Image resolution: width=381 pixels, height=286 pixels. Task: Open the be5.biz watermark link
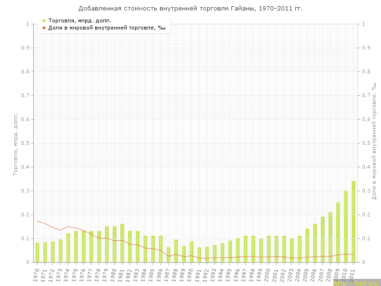357,283
